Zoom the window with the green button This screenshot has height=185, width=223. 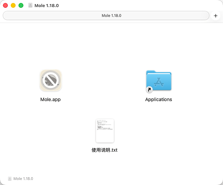21,6
